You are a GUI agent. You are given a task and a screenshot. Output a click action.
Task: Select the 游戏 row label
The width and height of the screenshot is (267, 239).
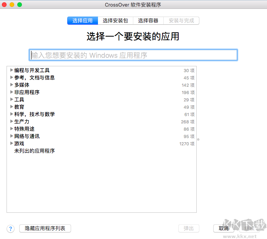tap(19, 144)
